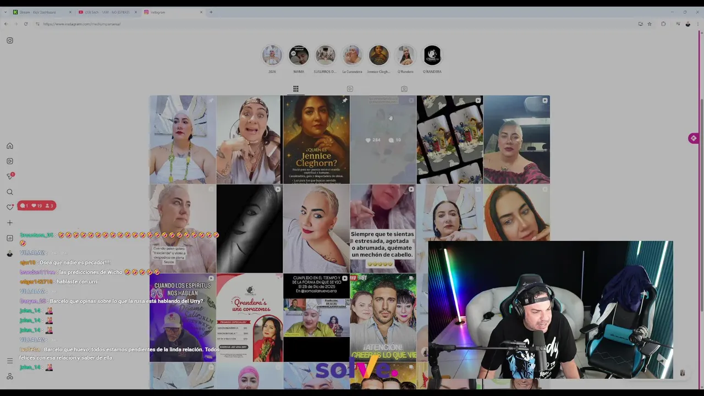Open Reels from the Instagram sidebar
This screenshot has height=396, width=704.
pos(10,161)
